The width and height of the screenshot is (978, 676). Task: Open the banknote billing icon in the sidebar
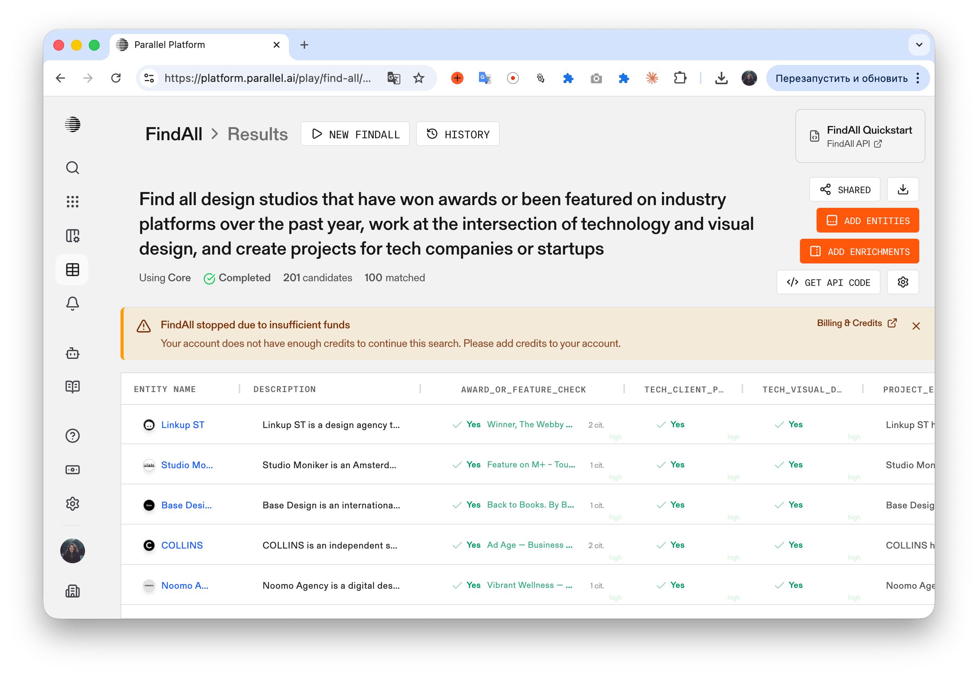click(x=73, y=470)
